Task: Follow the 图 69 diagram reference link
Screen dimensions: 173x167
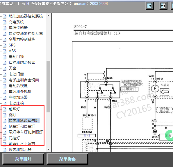Action: click(129, 89)
